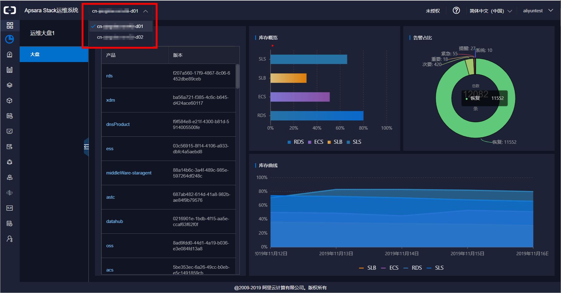Open the audio waveform sidebar icon
The width and height of the screenshot is (561, 293).
(x=10, y=193)
